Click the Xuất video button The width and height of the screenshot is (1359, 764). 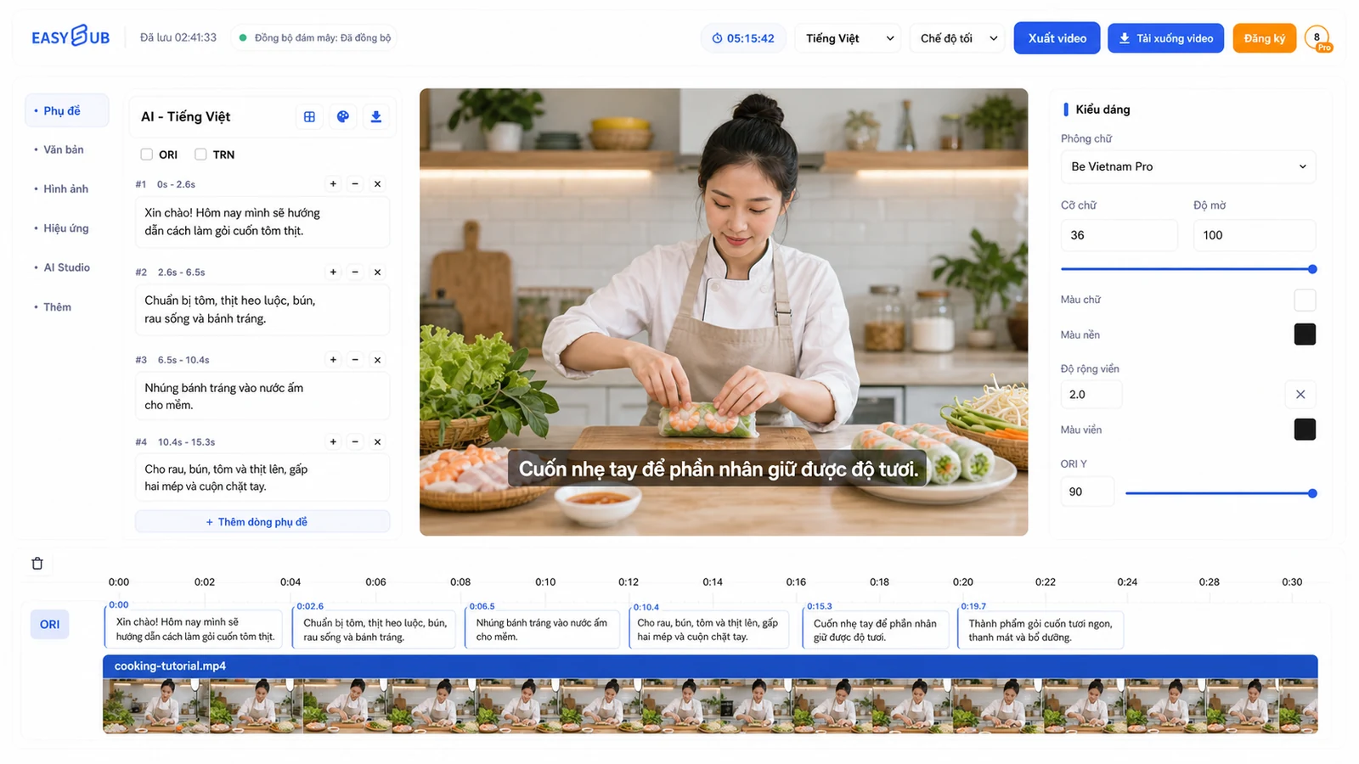(x=1057, y=38)
